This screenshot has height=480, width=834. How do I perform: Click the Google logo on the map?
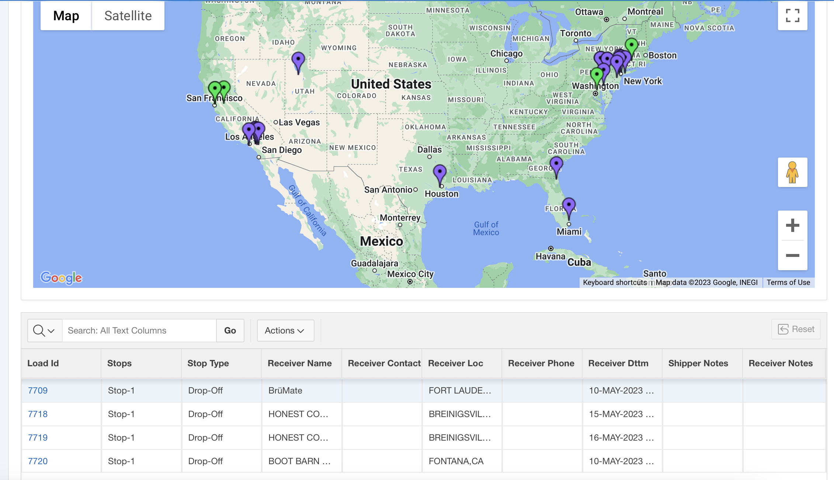61,277
